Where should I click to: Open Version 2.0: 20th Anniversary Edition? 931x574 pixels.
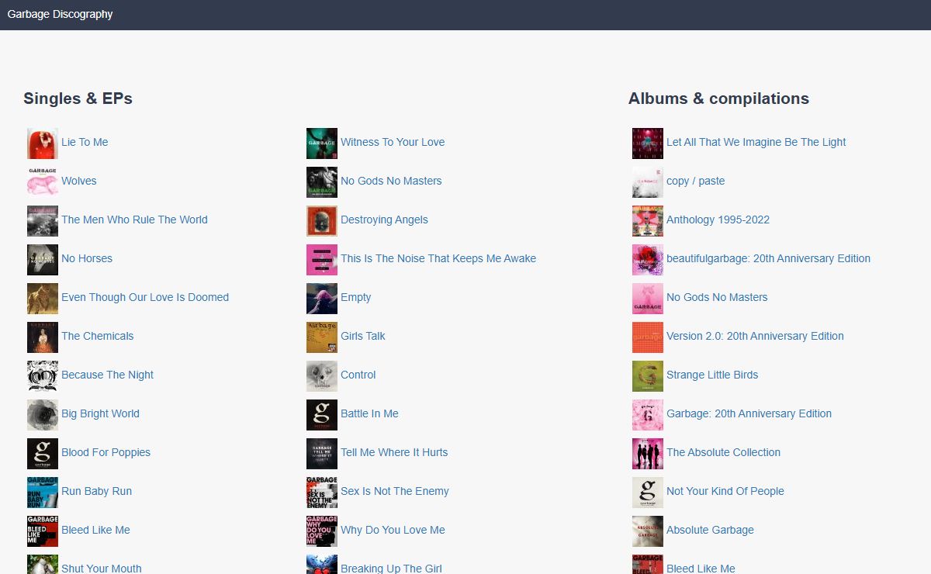click(x=755, y=336)
